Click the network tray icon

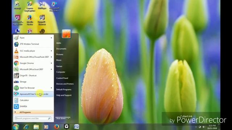pyautogui.click(x=200, y=127)
